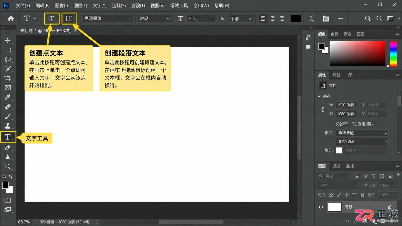Screen dimensions: 402x226
Task: Click the create paragraph text (创建段落文本) button
Action: point(69,19)
